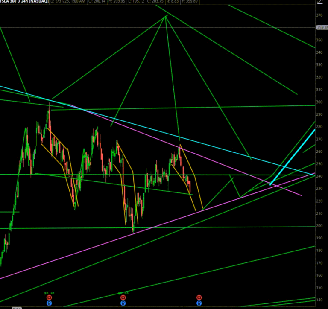
Task: Click the apex where green lines converge
Action: tap(166, 16)
